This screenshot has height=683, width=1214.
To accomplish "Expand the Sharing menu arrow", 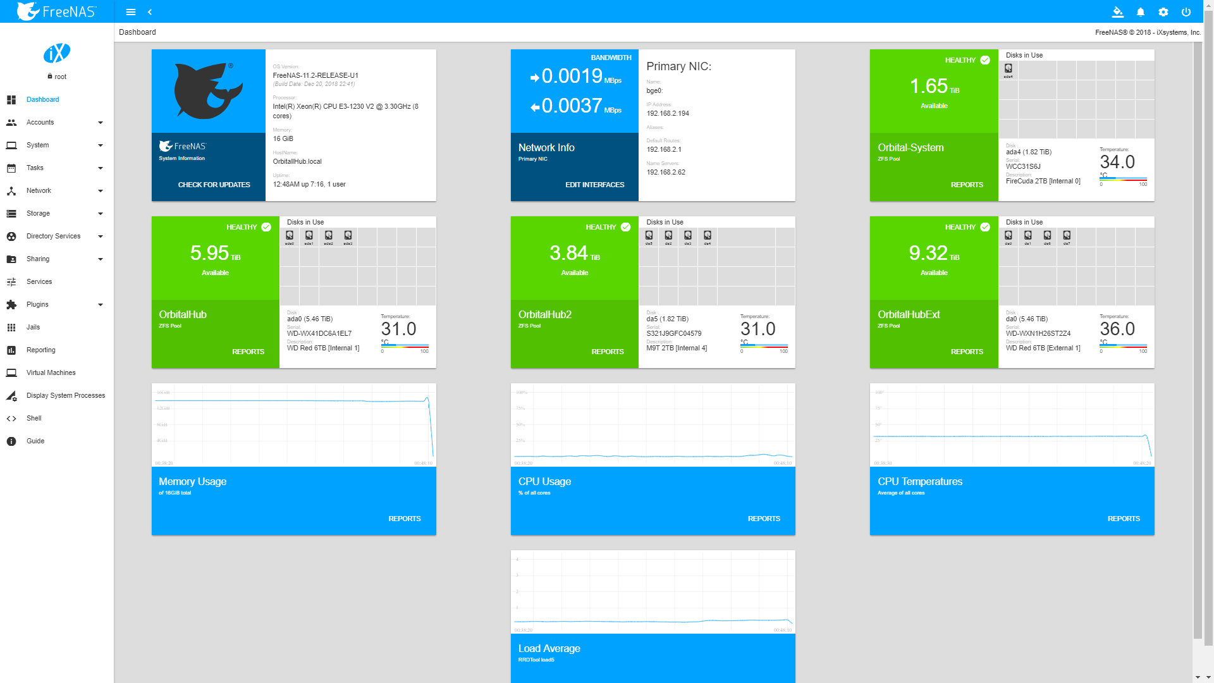I will point(101,259).
